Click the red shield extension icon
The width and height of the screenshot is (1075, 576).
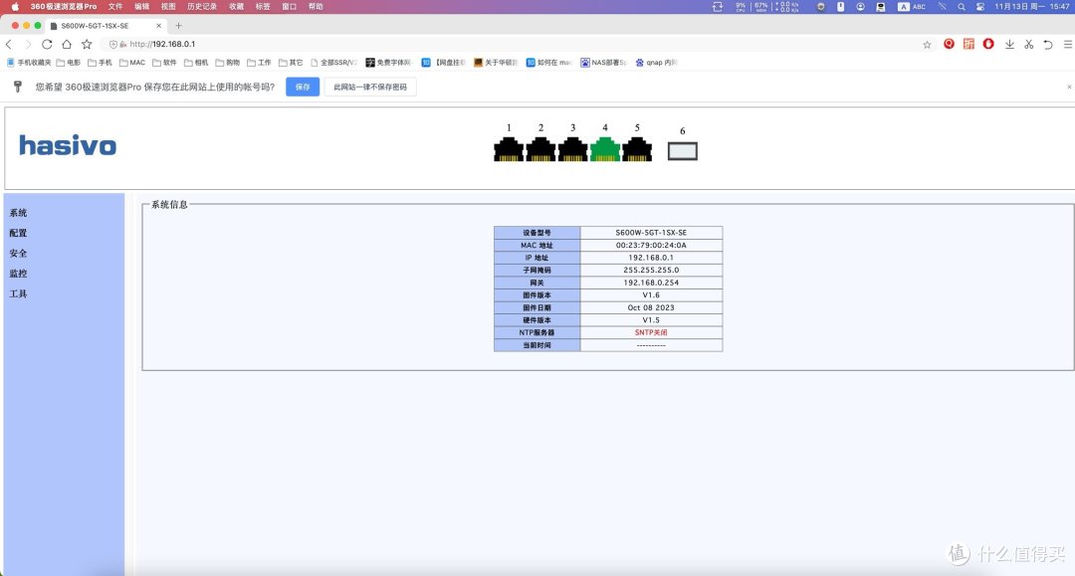click(988, 44)
